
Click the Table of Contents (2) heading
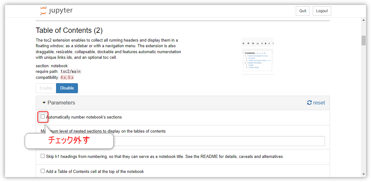pos(69,30)
